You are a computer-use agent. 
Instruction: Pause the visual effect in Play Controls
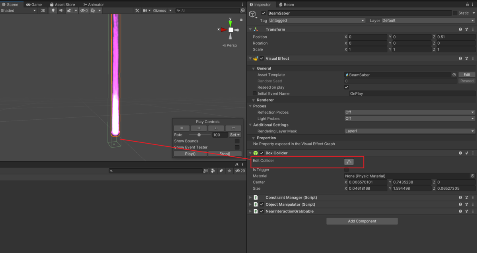(x=199, y=128)
